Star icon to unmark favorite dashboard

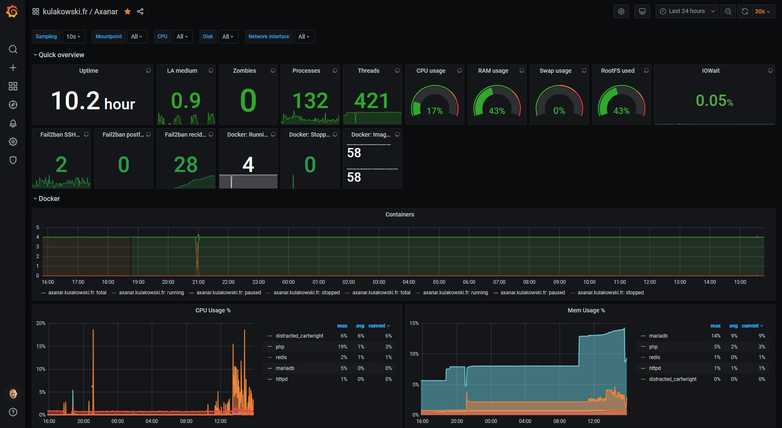(x=128, y=12)
